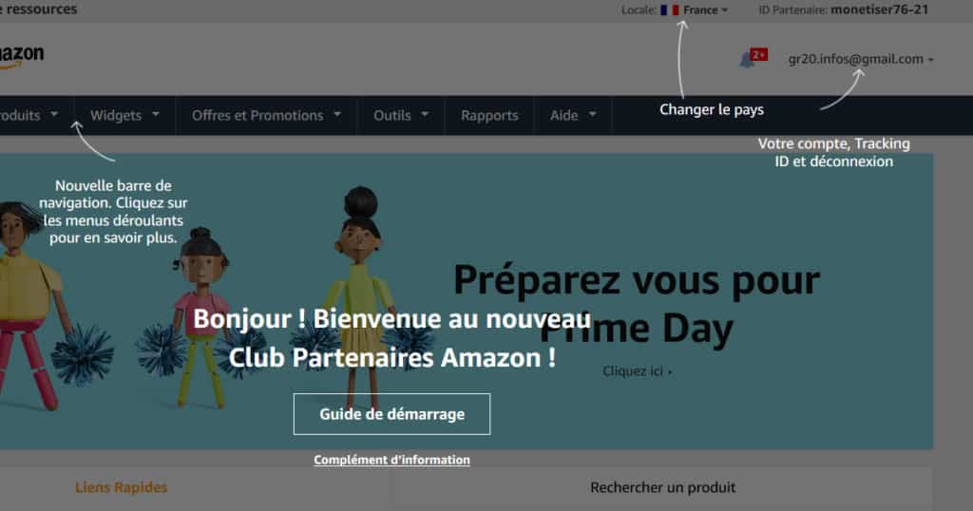
Task: Click the monetiser76-21 partner ID
Action: coord(879,9)
